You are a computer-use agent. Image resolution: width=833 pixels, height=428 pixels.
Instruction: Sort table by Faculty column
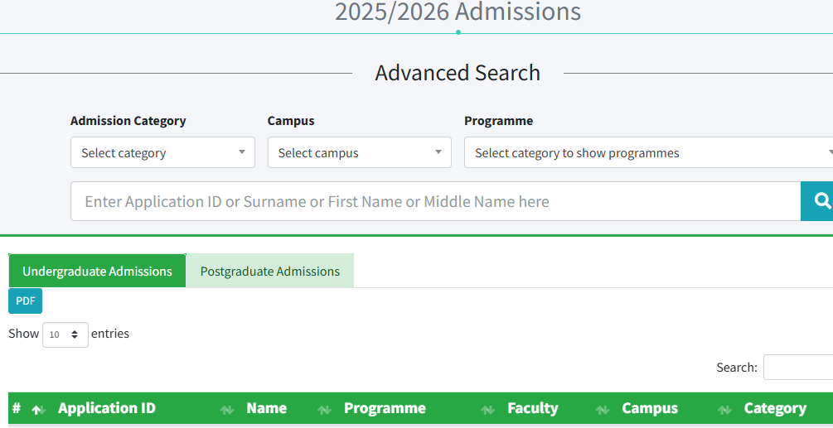pos(533,408)
